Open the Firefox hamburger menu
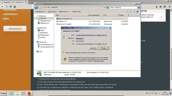 point(170,7)
